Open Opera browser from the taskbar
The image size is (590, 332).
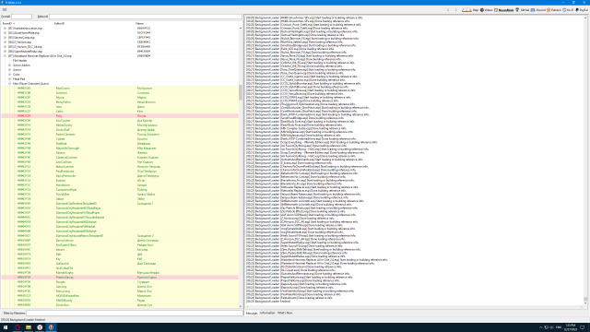tap(18, 327)
